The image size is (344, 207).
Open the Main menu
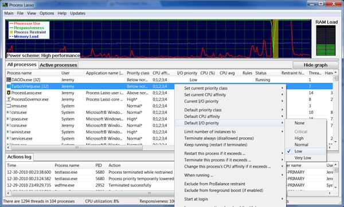point(9,13)
